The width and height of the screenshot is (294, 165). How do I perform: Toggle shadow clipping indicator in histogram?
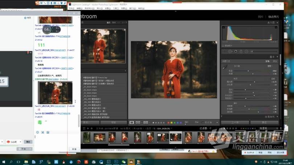(x=223, y=28)
